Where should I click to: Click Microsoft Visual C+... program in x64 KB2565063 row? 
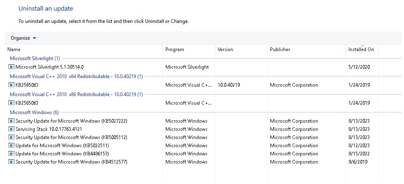click(189, 85)
